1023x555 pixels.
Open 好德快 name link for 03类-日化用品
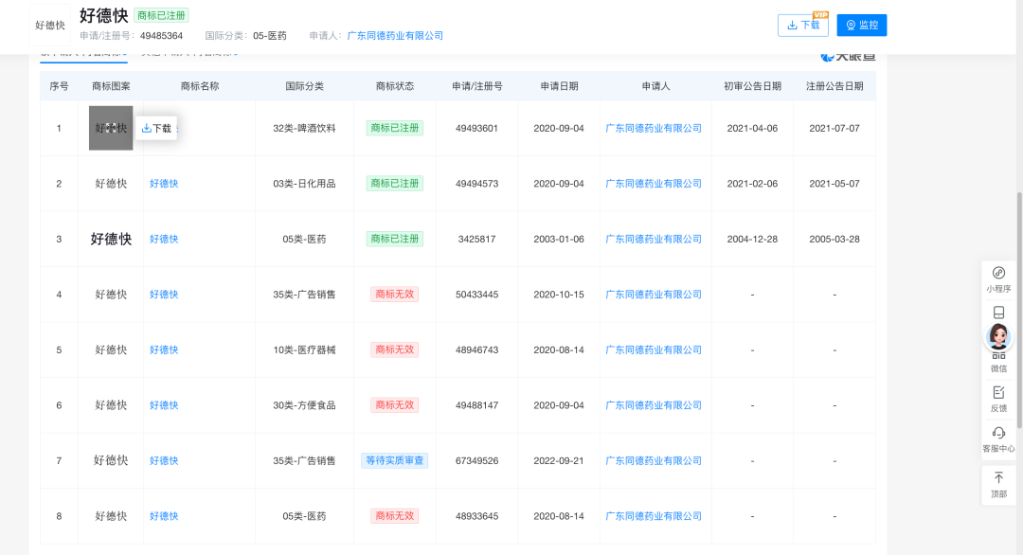(164, 183)
